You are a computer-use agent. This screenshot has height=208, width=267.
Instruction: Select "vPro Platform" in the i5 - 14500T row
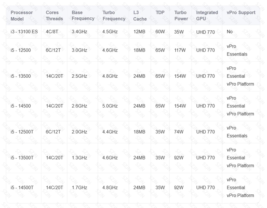point(240,195)
